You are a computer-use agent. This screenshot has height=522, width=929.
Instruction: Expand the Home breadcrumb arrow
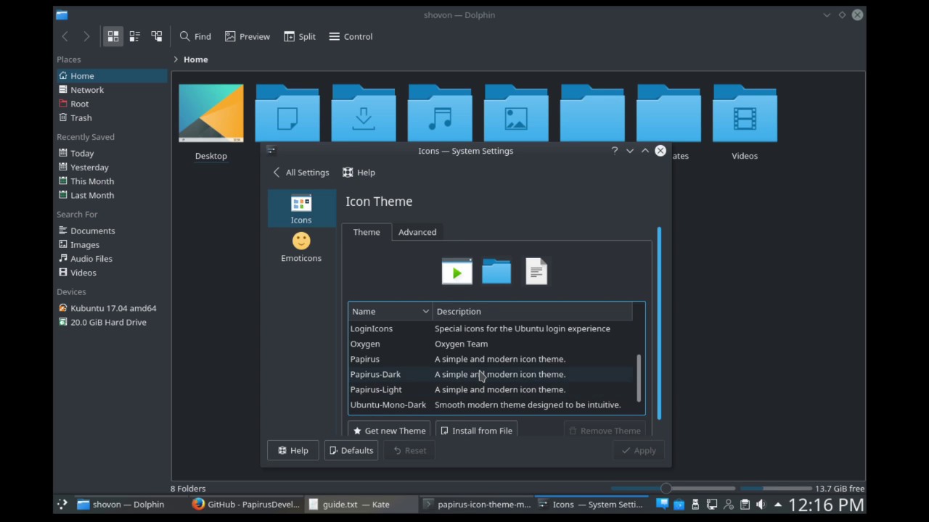pyautogui.click(x=176, y=59)
